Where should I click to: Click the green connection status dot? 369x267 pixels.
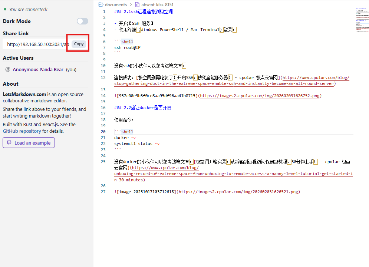[5, 9]
